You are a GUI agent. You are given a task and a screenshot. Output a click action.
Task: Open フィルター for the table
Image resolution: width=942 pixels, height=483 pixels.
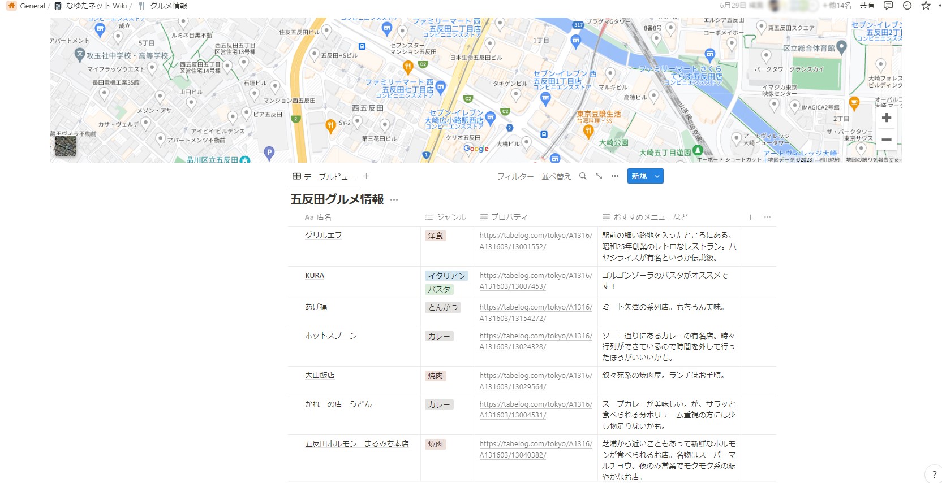coord(515,176)
